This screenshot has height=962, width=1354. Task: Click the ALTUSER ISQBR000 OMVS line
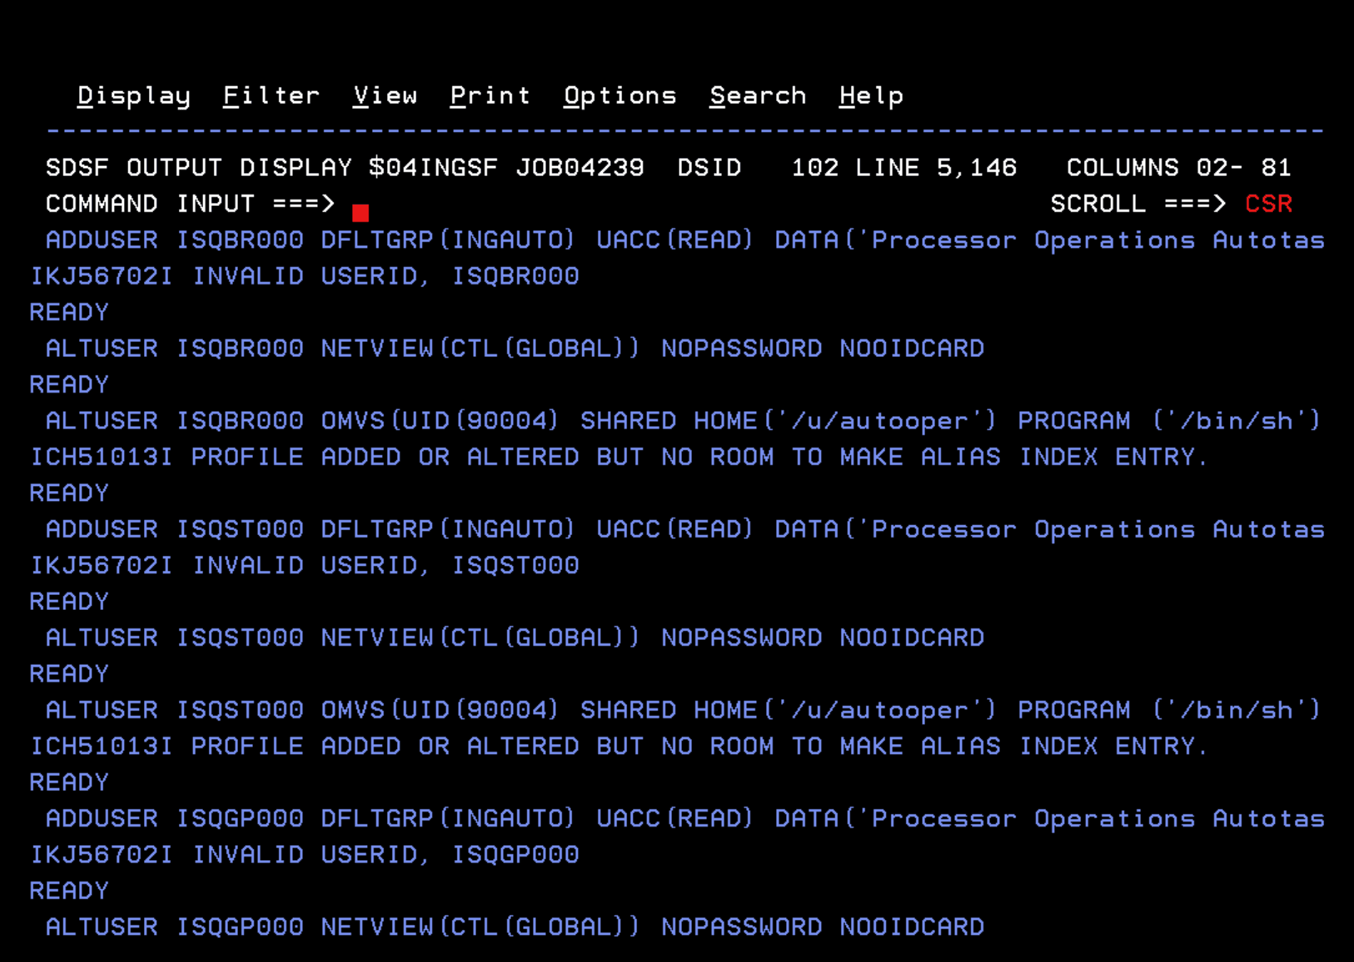click(x=683, y=420)
